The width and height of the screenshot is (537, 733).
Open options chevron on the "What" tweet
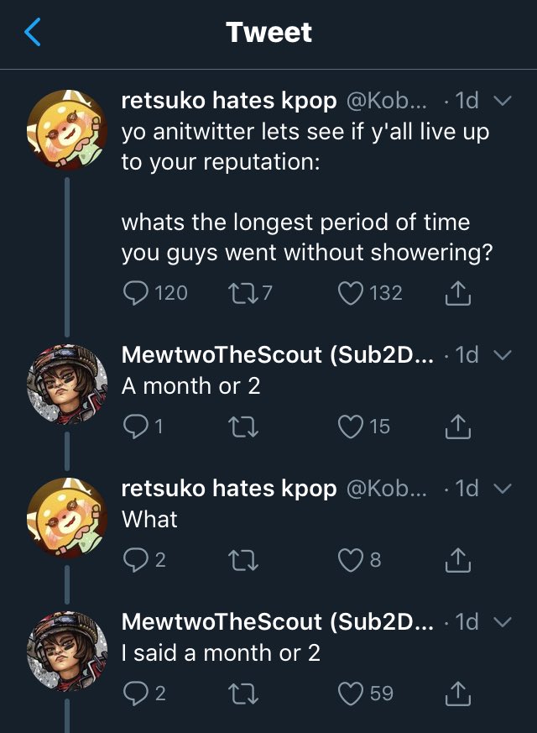[x=503, y=489]
